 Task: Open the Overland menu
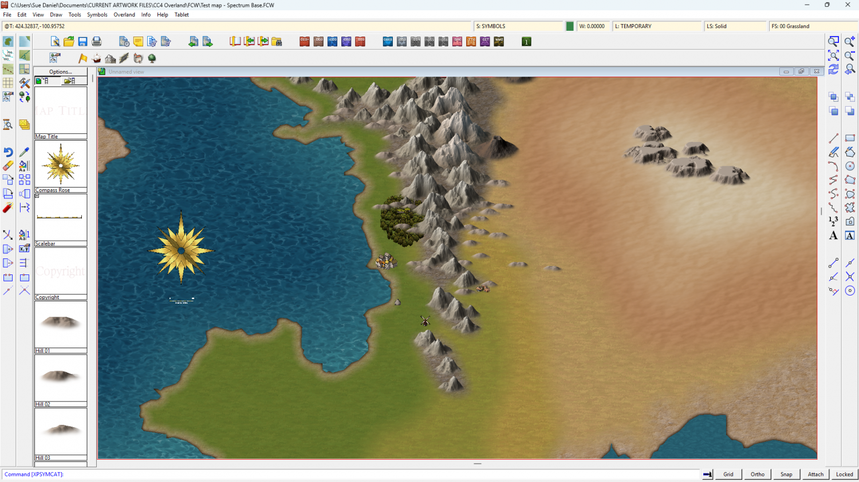click(x=124, y=15)
